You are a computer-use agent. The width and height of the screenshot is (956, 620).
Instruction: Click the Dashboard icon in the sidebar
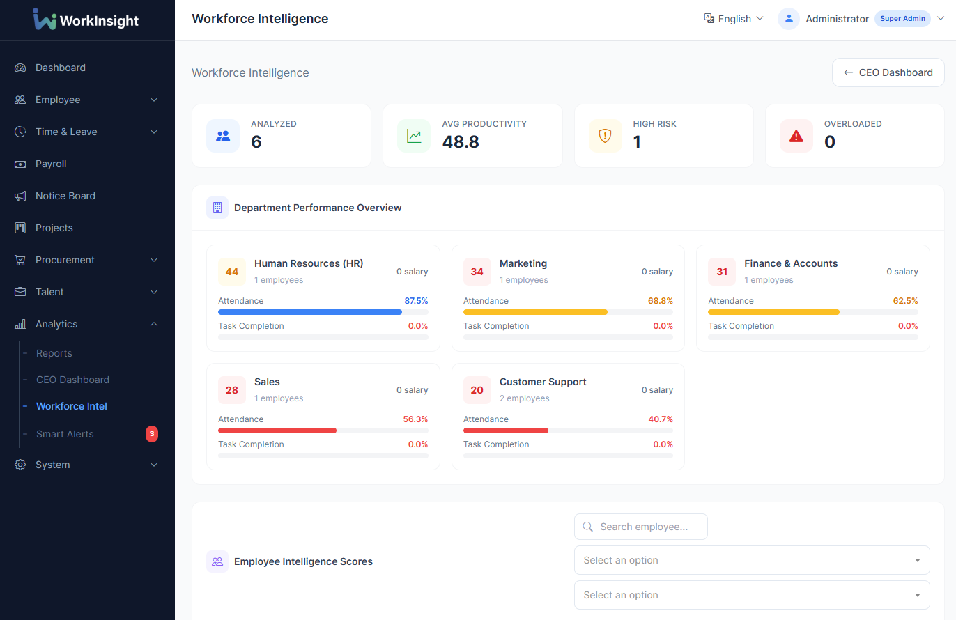coord(20,68)
